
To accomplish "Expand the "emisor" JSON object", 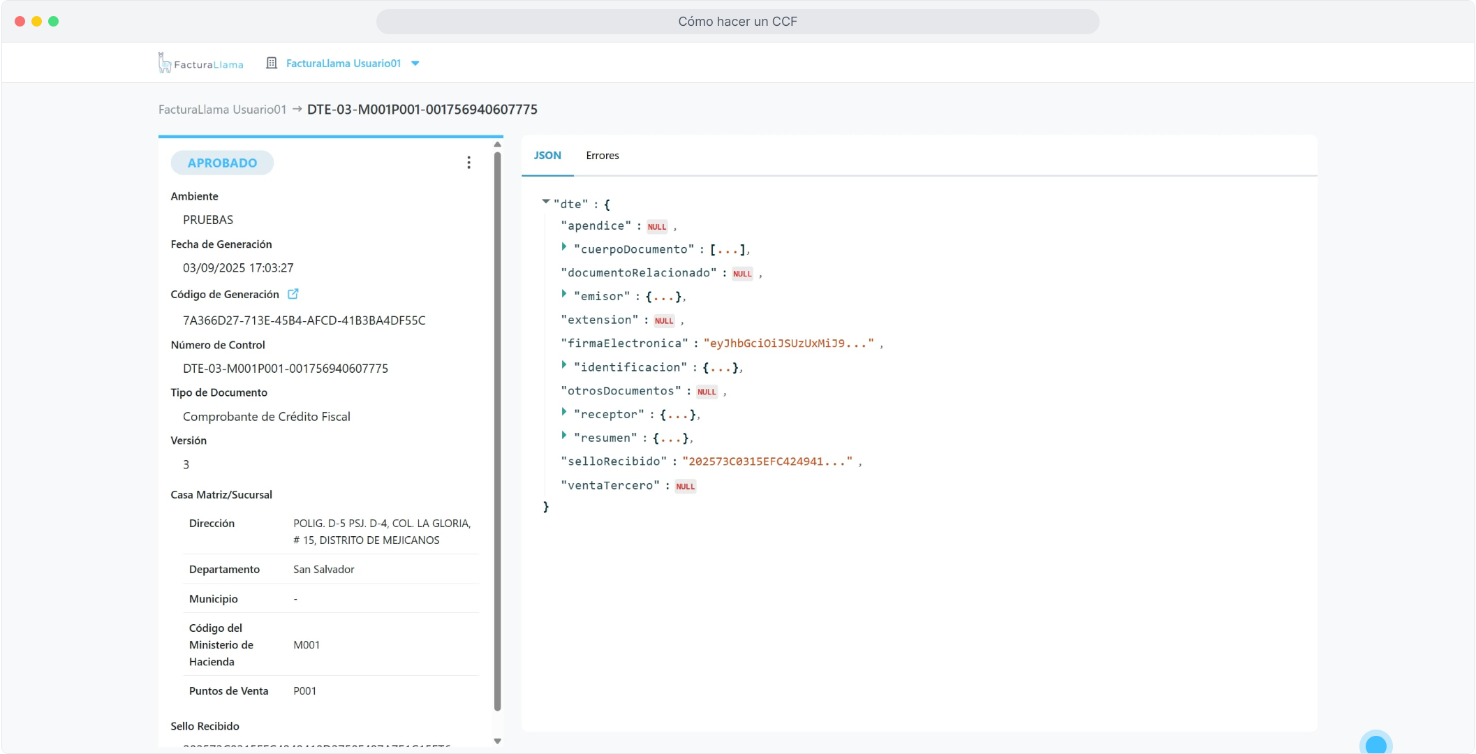I will tap(564, 294).
